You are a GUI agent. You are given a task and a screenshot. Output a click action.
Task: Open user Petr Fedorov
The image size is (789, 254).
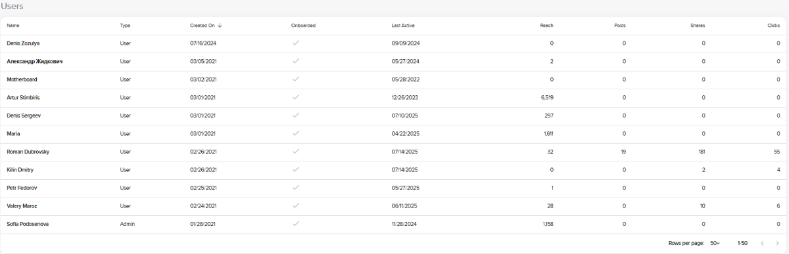pyautogui.click(x=21, y=188)
